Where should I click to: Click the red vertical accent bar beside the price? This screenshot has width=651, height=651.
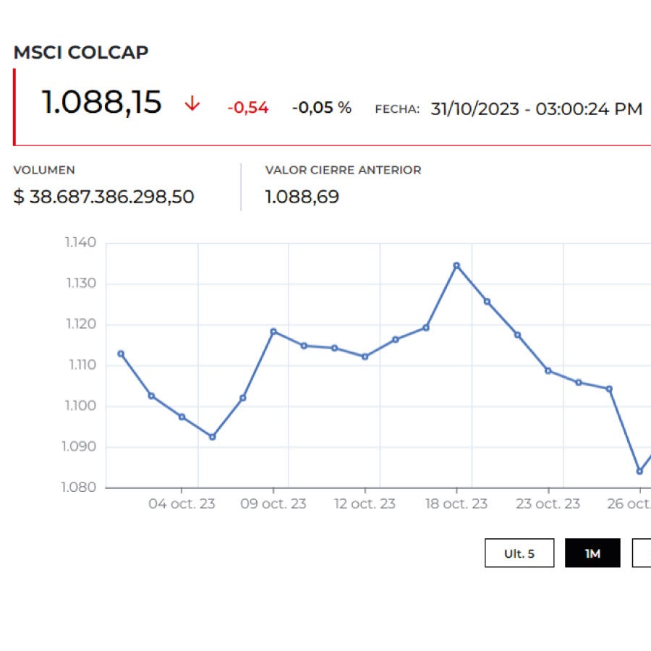15,106
